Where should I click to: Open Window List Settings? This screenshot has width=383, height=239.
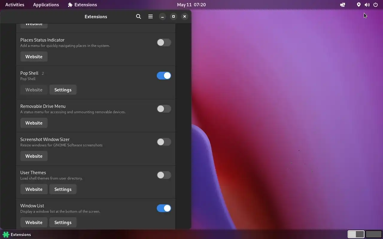click(x=63, y=223)
